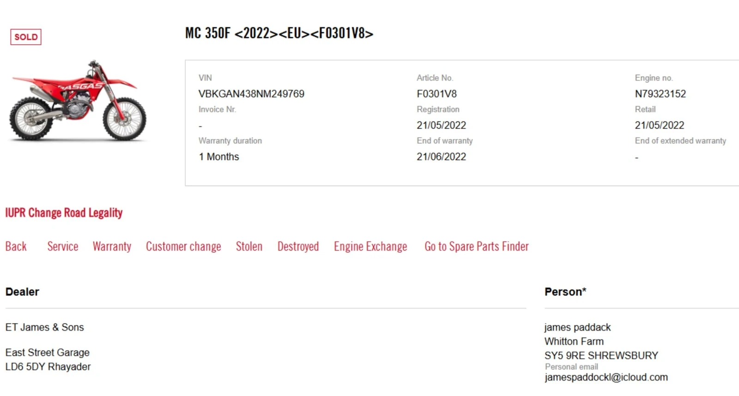Click the End of warranty date 21/06/2022
Screen dimensions: 739x396
[x=441, y=156]
